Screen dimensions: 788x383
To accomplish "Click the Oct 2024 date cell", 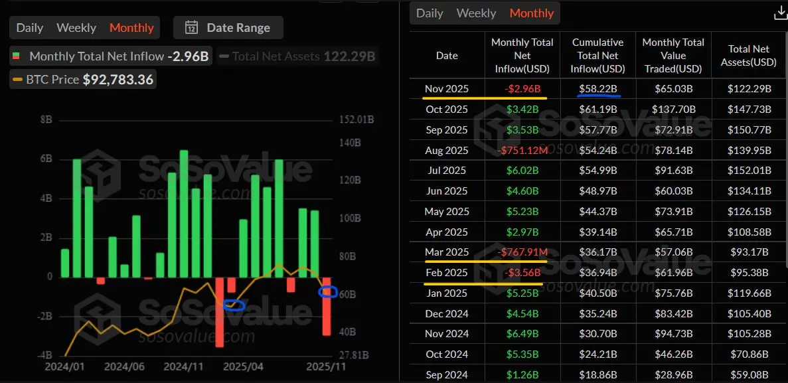I will pos(447,354).
